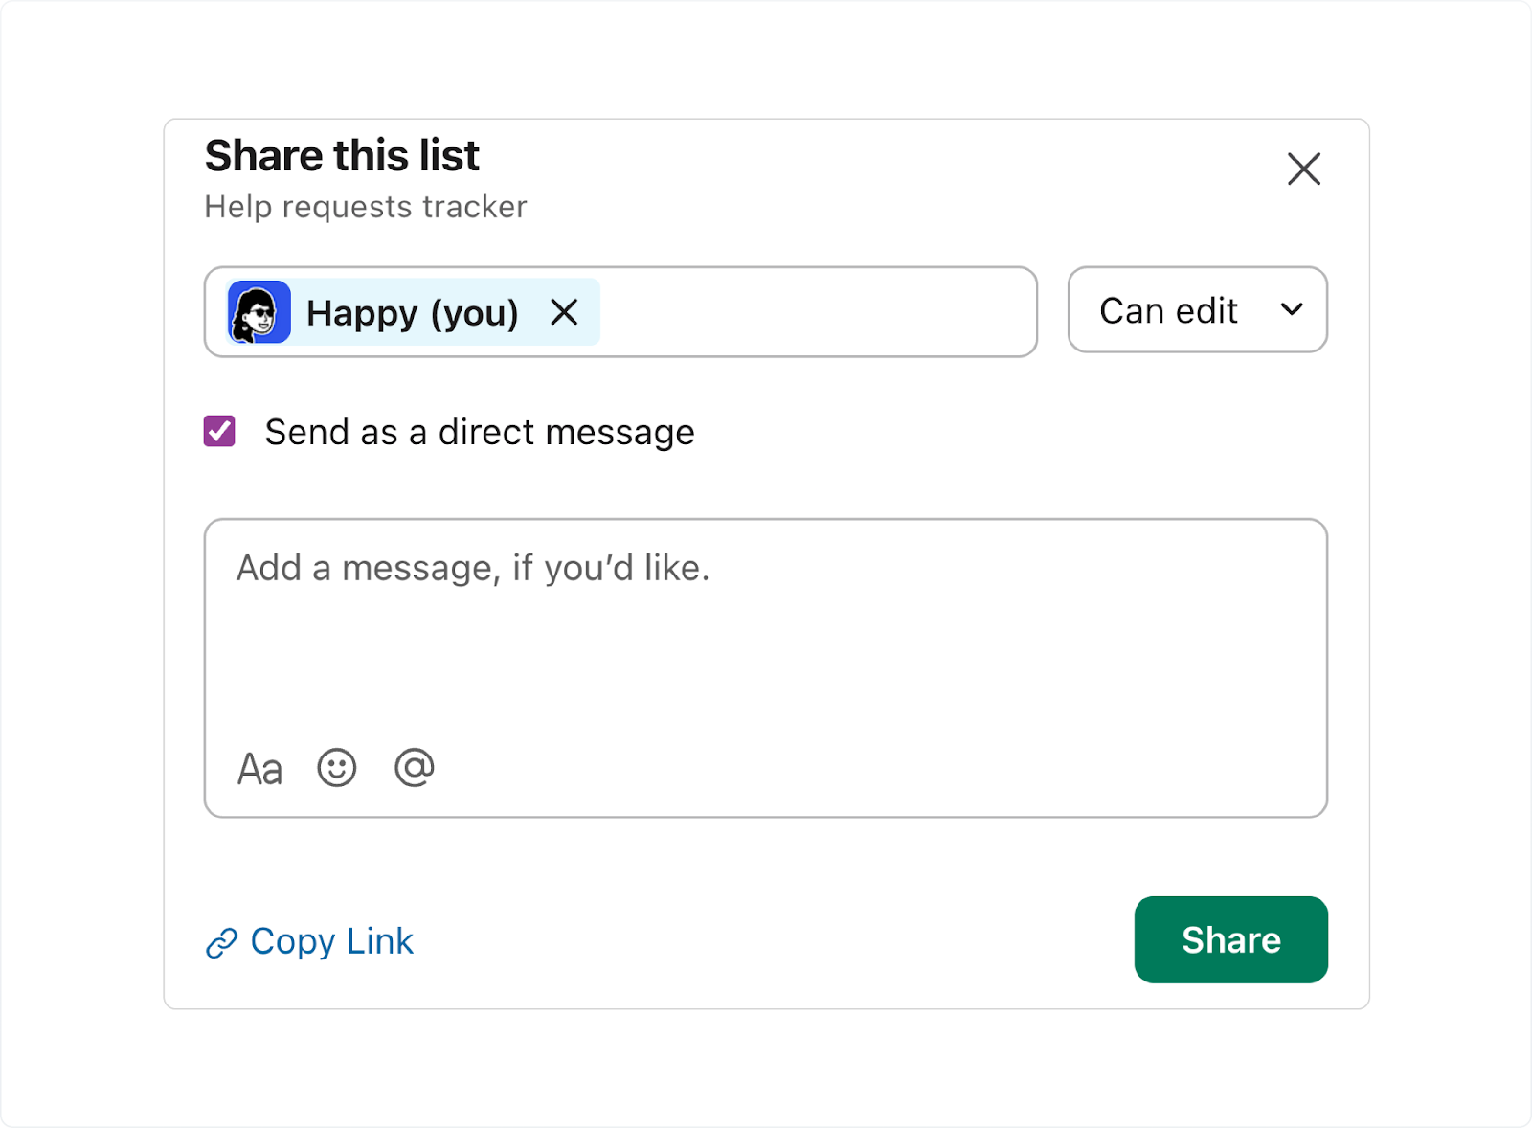Open the text formatting options with Aa icon

(259, 767)
